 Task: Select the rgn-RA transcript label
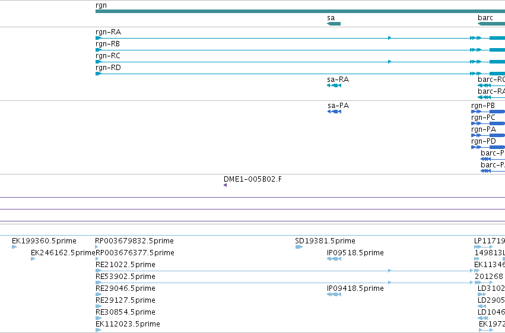coord(108,32)
